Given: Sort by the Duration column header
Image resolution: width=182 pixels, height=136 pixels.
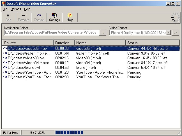Looking at the screenshot, I should point(64,43).
